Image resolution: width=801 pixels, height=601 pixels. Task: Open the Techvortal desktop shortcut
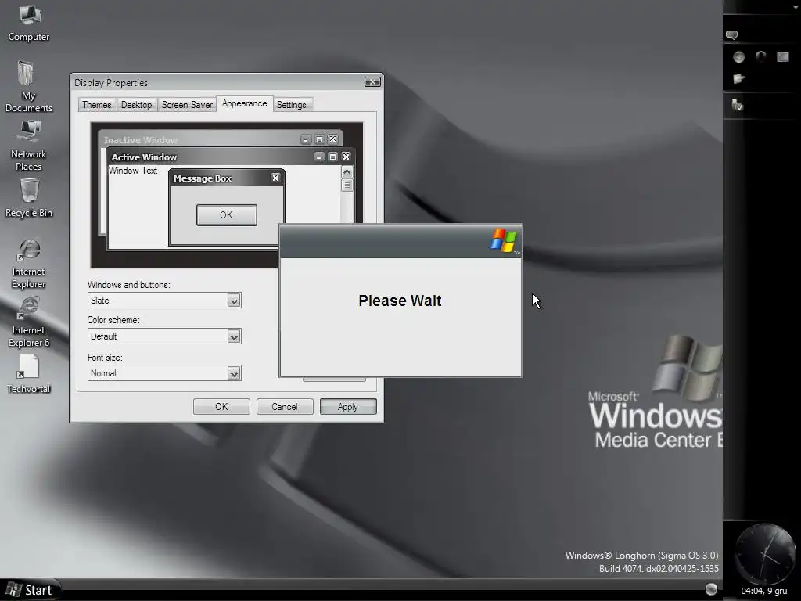(x=29, y=375)
